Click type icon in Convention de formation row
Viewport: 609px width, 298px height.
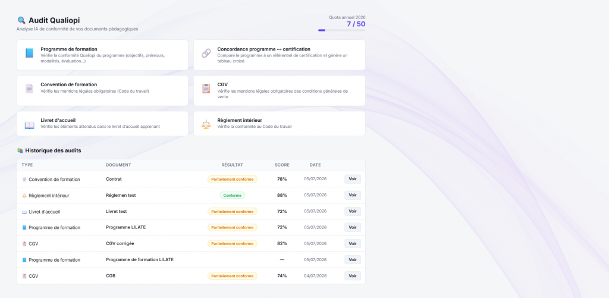point(24,180)
